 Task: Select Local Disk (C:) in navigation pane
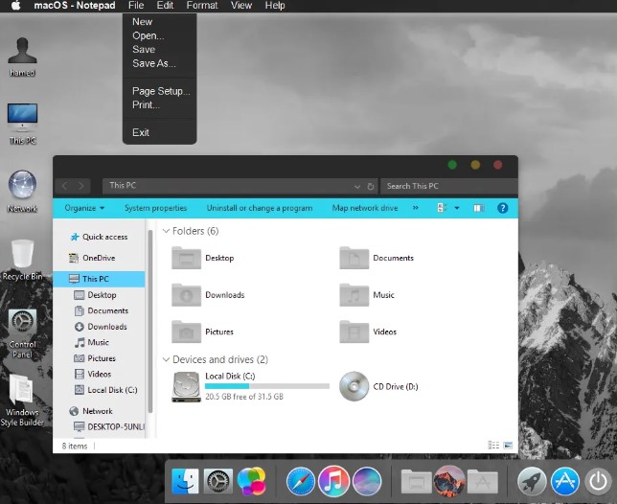pos(105,390)
